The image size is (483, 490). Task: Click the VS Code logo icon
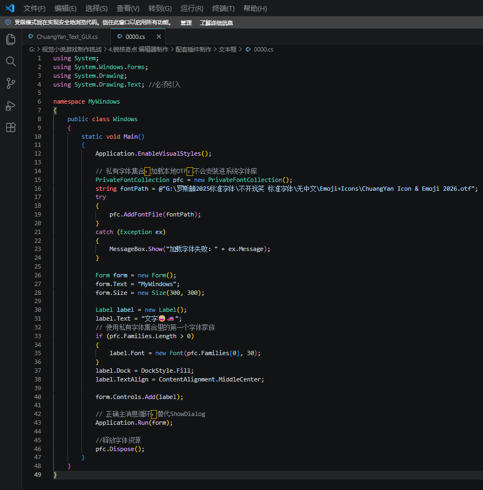pyautogui.click(x=10, y=8)
